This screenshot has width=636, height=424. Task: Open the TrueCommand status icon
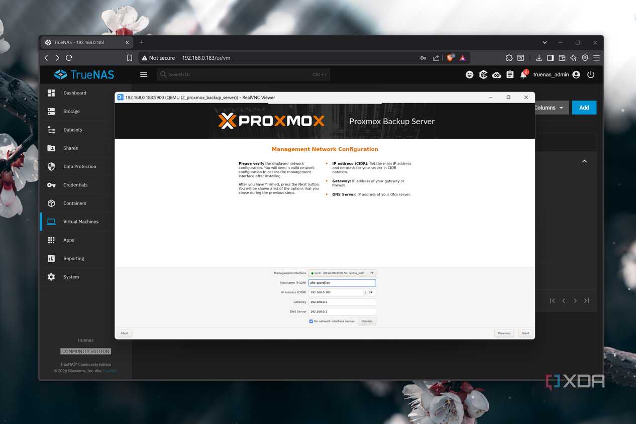pyautogui.click(x=483, y=74)
